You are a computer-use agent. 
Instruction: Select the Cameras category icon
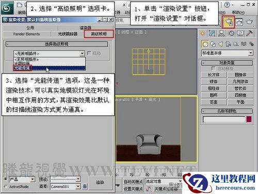coord(228,44)
